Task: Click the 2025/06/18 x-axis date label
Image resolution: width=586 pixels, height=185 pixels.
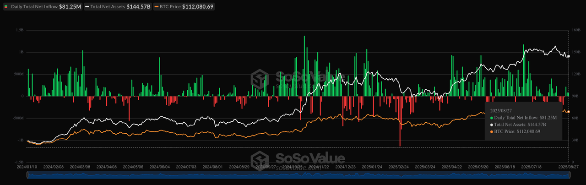Action: [x=505, y=168]
